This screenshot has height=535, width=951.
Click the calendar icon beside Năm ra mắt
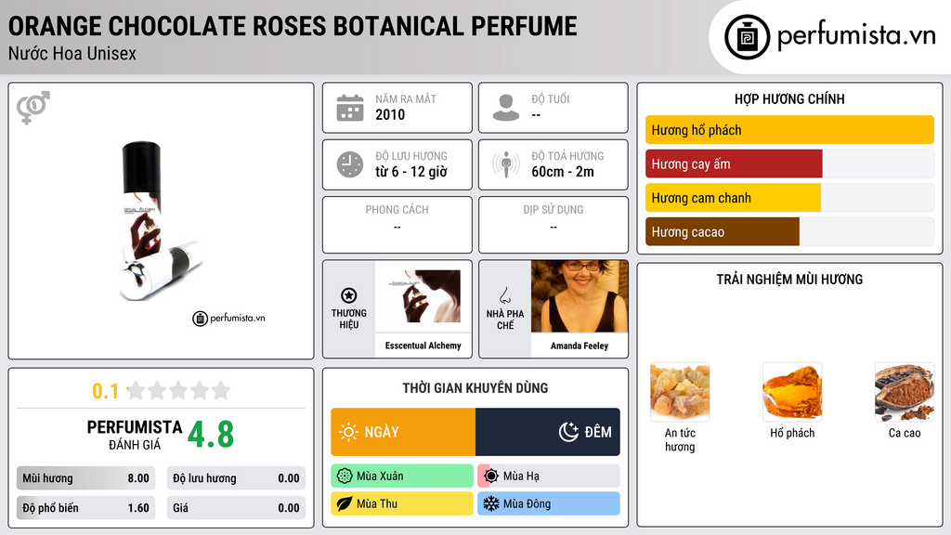pos(350,108)
